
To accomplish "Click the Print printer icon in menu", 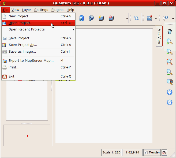I will tap(5, 68).
